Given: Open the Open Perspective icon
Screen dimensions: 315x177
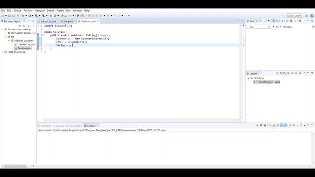Looking at the screenshot, I should (x=307, y=16).
